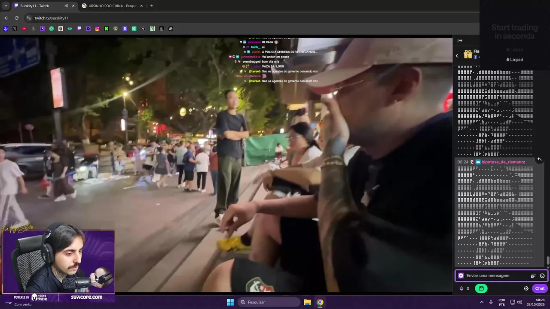This screenshot has height=309, width=550.
Task: Change the POR PTB keyboard language
Action: click(502, 302)
